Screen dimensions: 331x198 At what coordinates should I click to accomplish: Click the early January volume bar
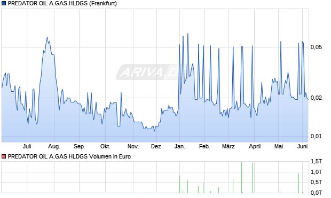pos(179,184)
